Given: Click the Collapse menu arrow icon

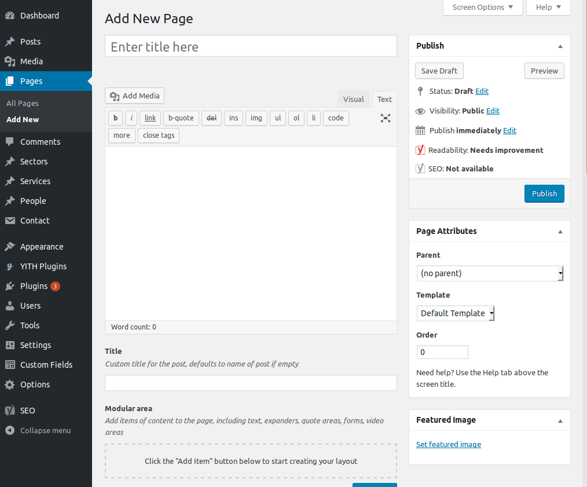Looking at the screenshot, I should tap(10, 430).
